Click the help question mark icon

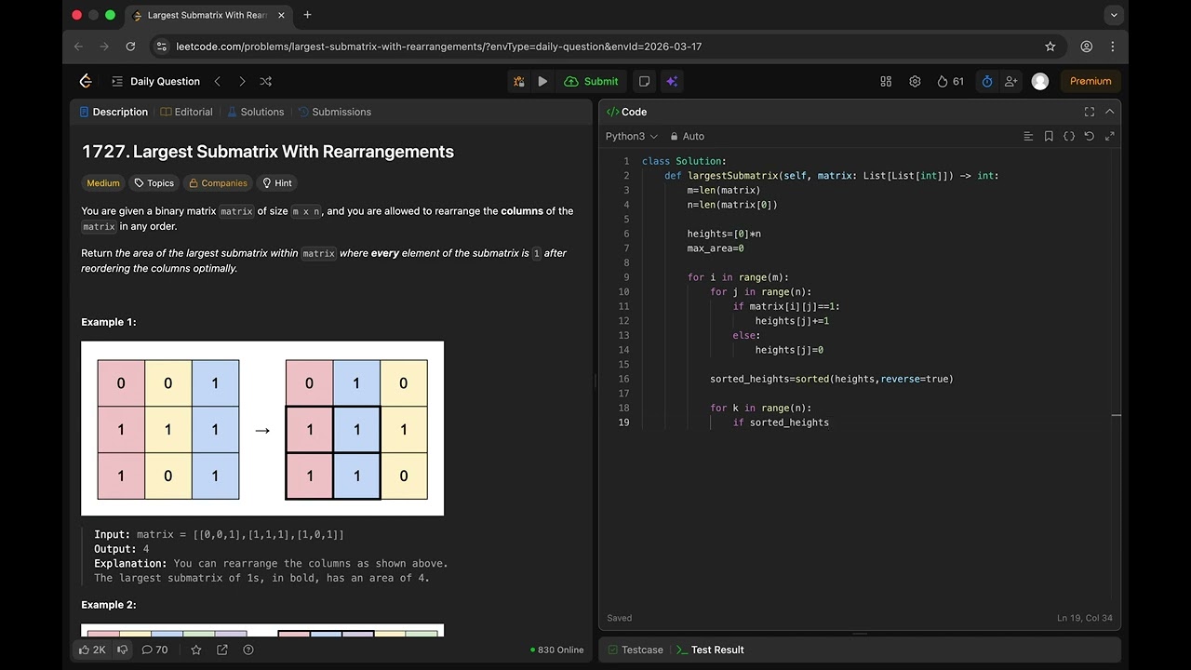click(x=248, y=650)
